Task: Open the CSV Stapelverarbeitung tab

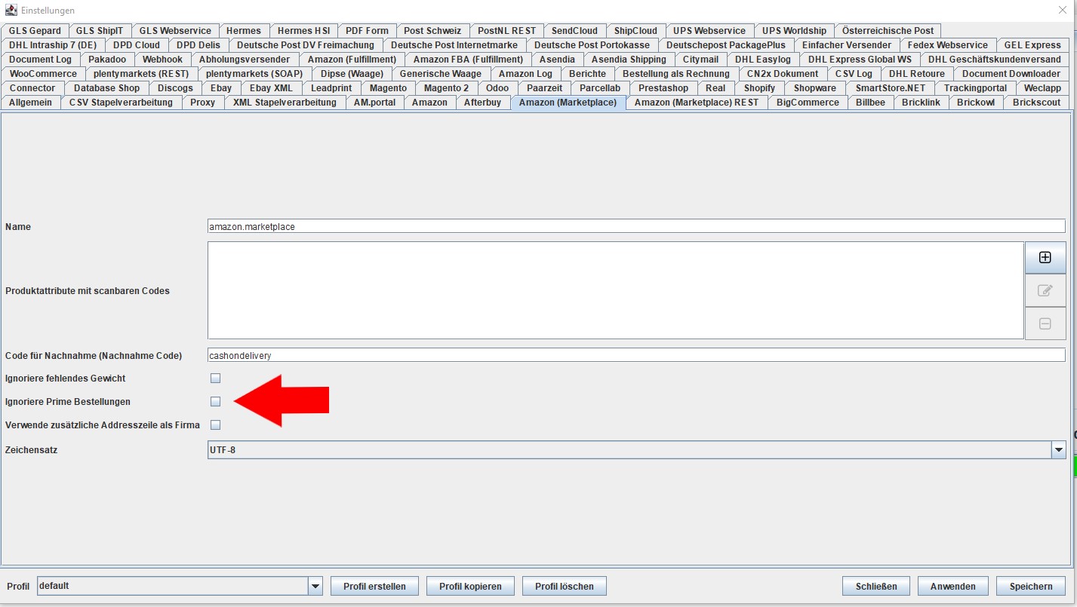Action: pyautogui.click(x=121, y=102)
